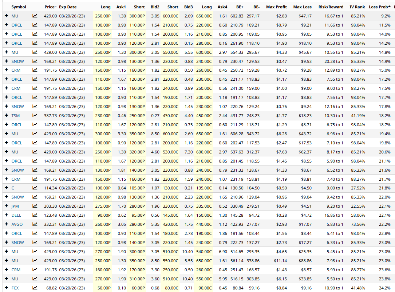Open chart icon in ORCL 19.8% loss row
Viewport: 395px width, 292px height.
click(x=35, y=143)
